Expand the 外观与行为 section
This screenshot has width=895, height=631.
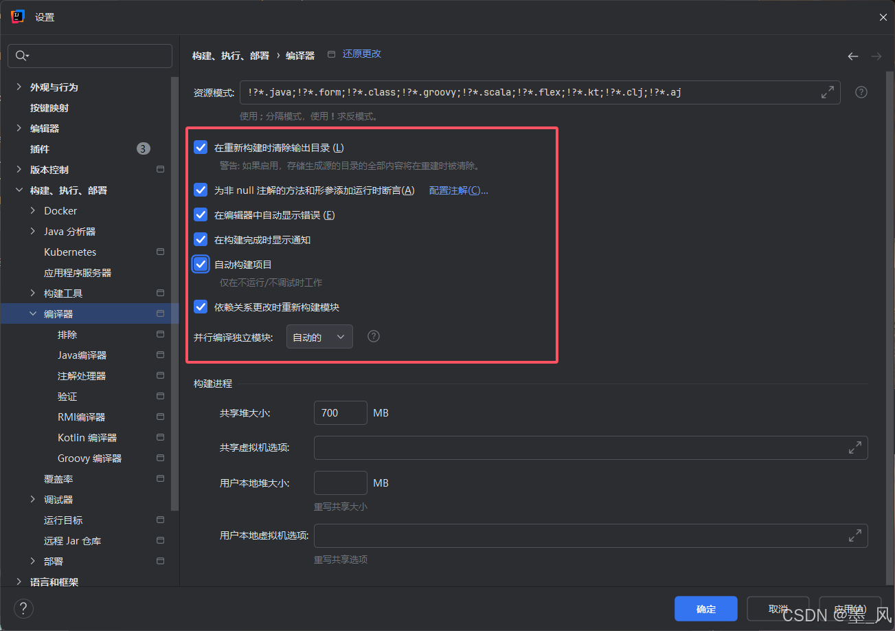(19, 87)
